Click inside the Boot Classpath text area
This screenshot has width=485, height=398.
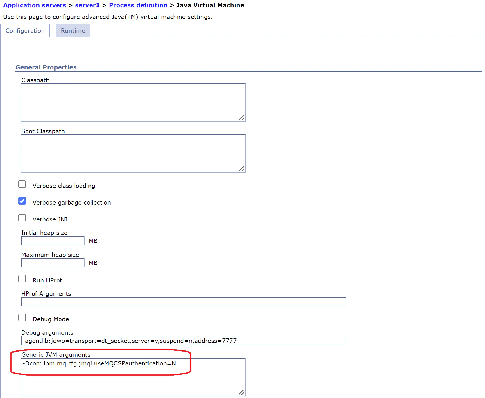(x=133, y=154)
